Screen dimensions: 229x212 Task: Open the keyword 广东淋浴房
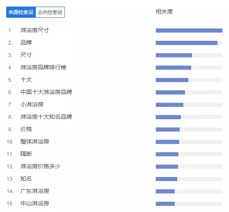(x=35, y=191)
